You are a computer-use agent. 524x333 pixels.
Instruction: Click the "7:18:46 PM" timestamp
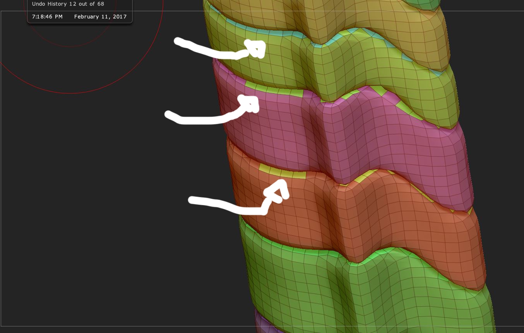tap(47, 17)
